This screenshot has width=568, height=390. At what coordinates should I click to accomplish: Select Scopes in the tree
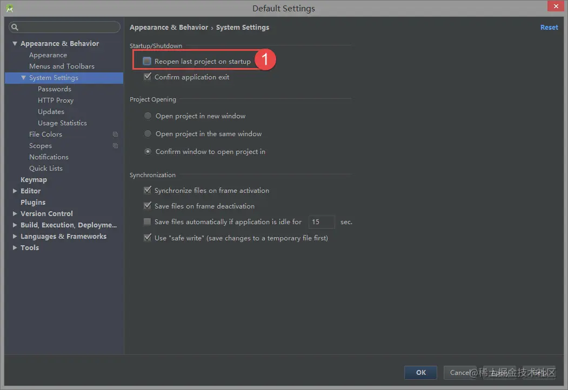tap(41, 145)
